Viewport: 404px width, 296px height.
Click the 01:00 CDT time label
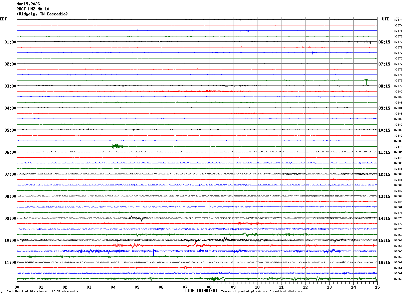tap(10, 42)
